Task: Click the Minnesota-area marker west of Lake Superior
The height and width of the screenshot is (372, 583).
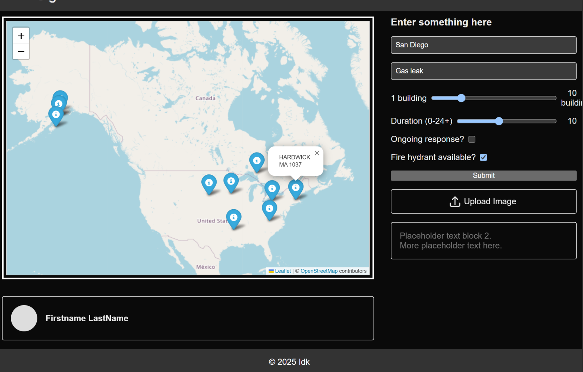Action: click(231, 182)
